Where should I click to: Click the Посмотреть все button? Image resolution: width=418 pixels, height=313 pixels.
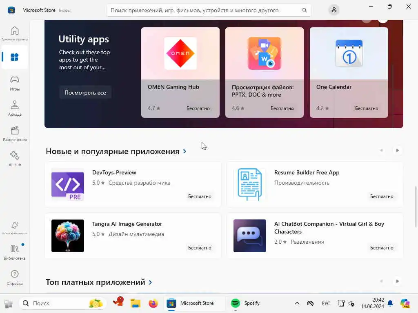(x=85, y=93)
